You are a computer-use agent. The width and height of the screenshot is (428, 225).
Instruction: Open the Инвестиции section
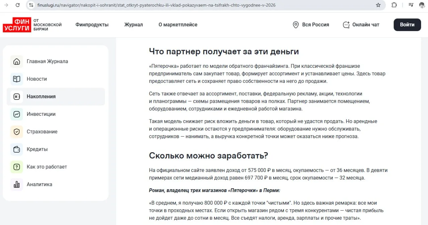56,114
